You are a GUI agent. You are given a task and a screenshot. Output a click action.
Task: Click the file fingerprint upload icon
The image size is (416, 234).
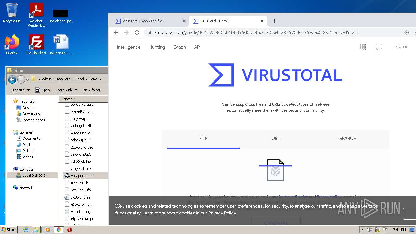[276, 170]
